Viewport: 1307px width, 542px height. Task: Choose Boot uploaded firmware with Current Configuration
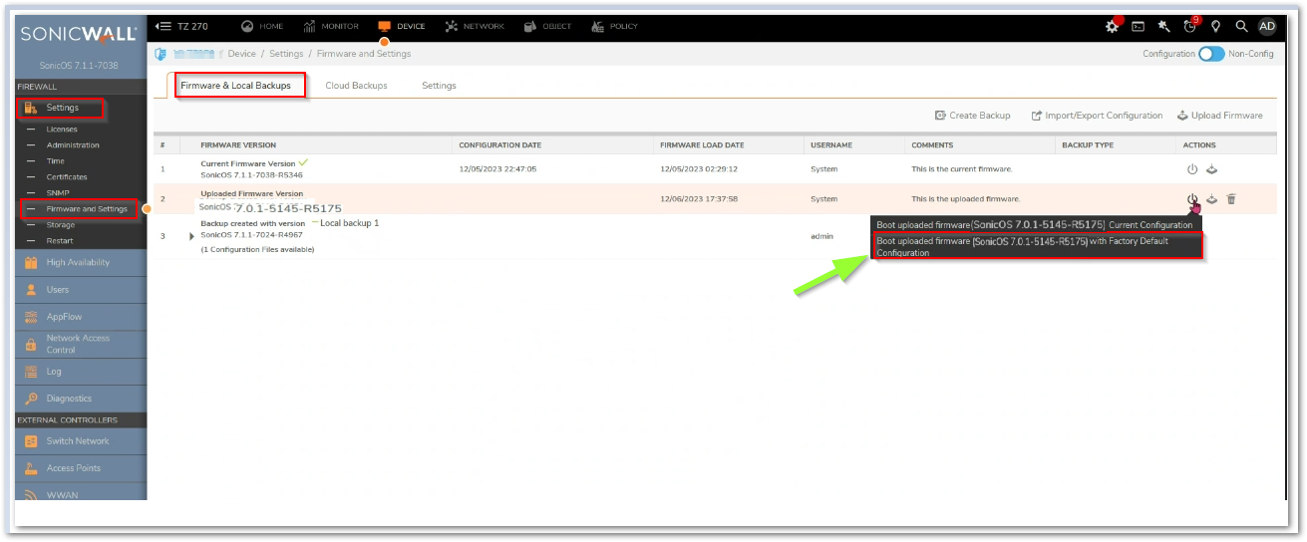click(x=1035, y=225)
